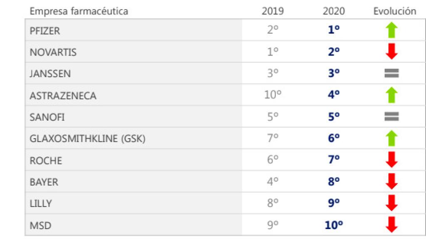Click the red down arrow for MSD
426x239 pixels.
point(392,224)
